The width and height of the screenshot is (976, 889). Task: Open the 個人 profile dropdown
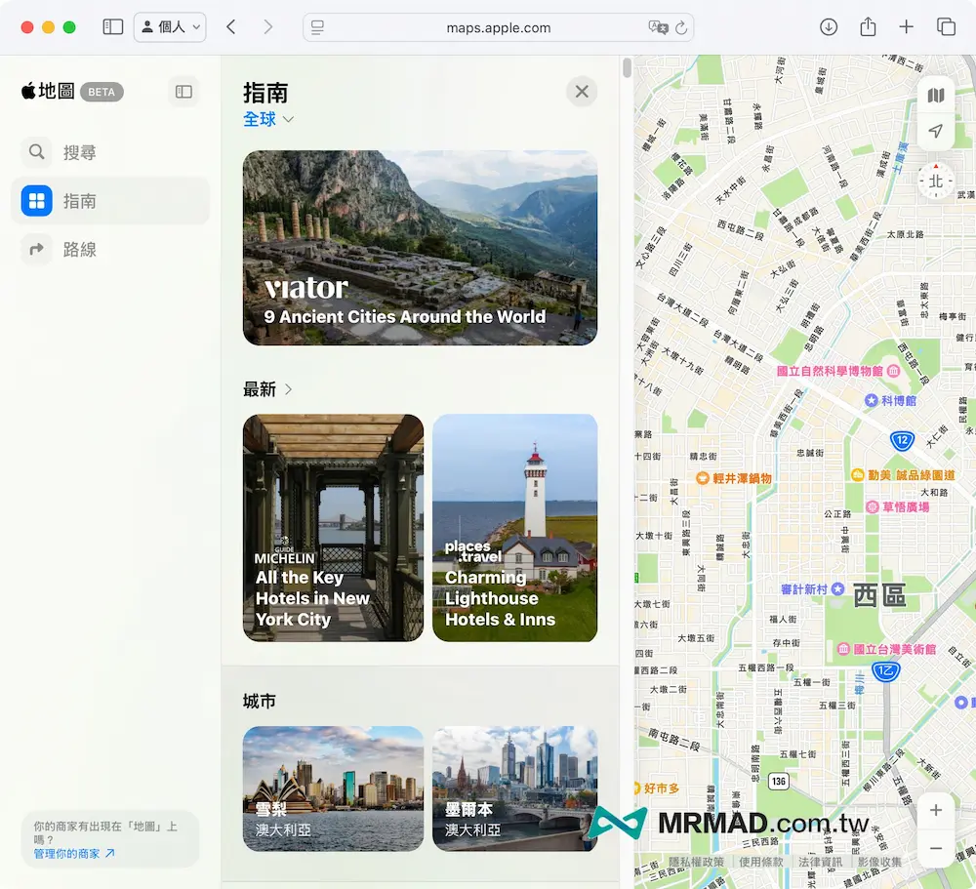pos(170,27)
